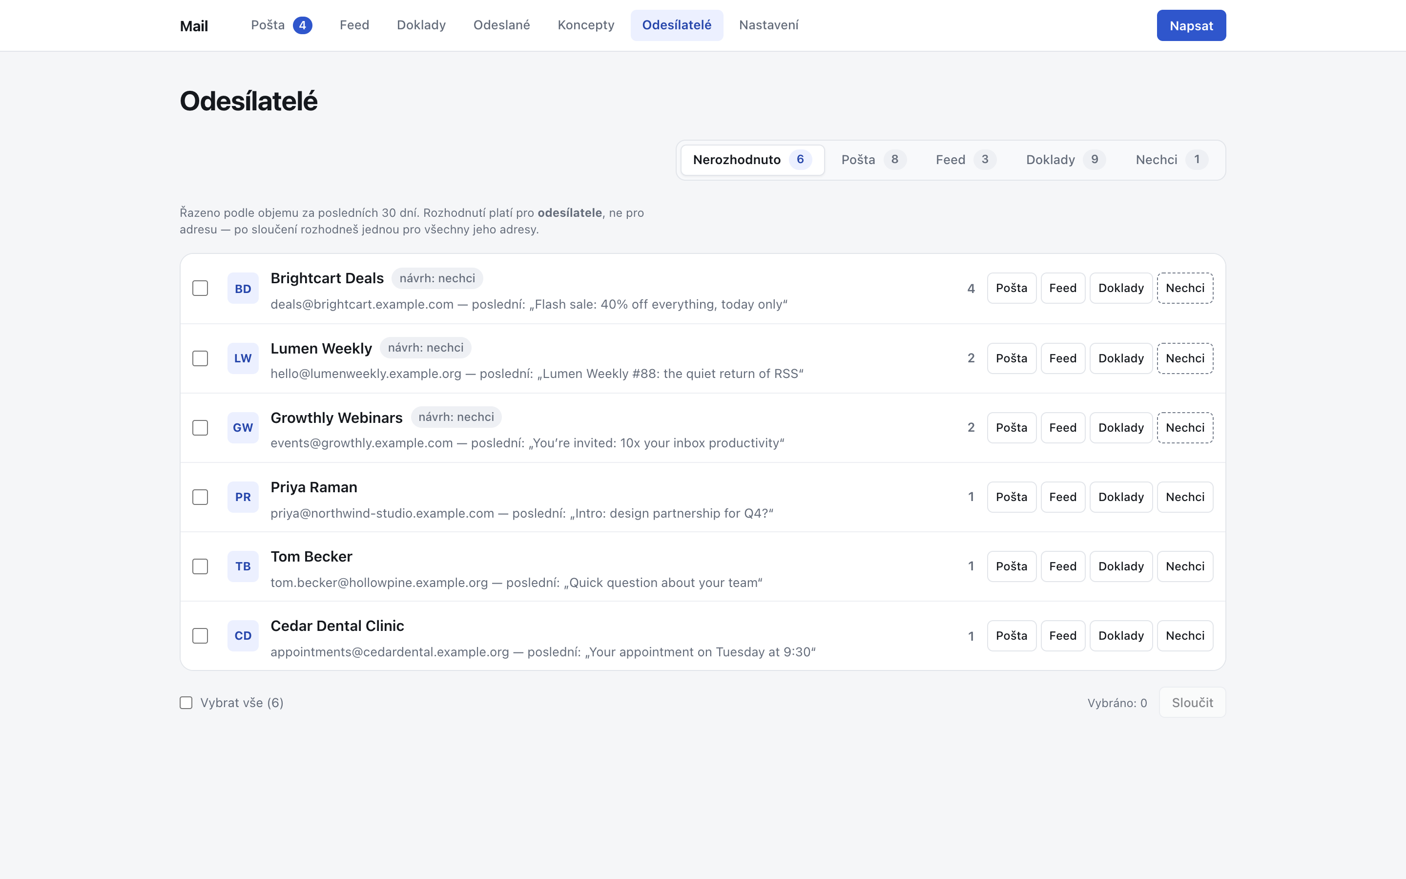
Task: Filter senders by Doklady with count 9
Action: point(1066,160)
